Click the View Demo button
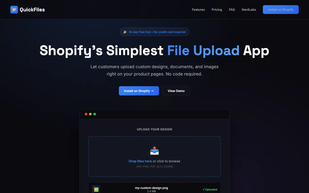Viewport: 309px width, 193px height. pos(176,91)
